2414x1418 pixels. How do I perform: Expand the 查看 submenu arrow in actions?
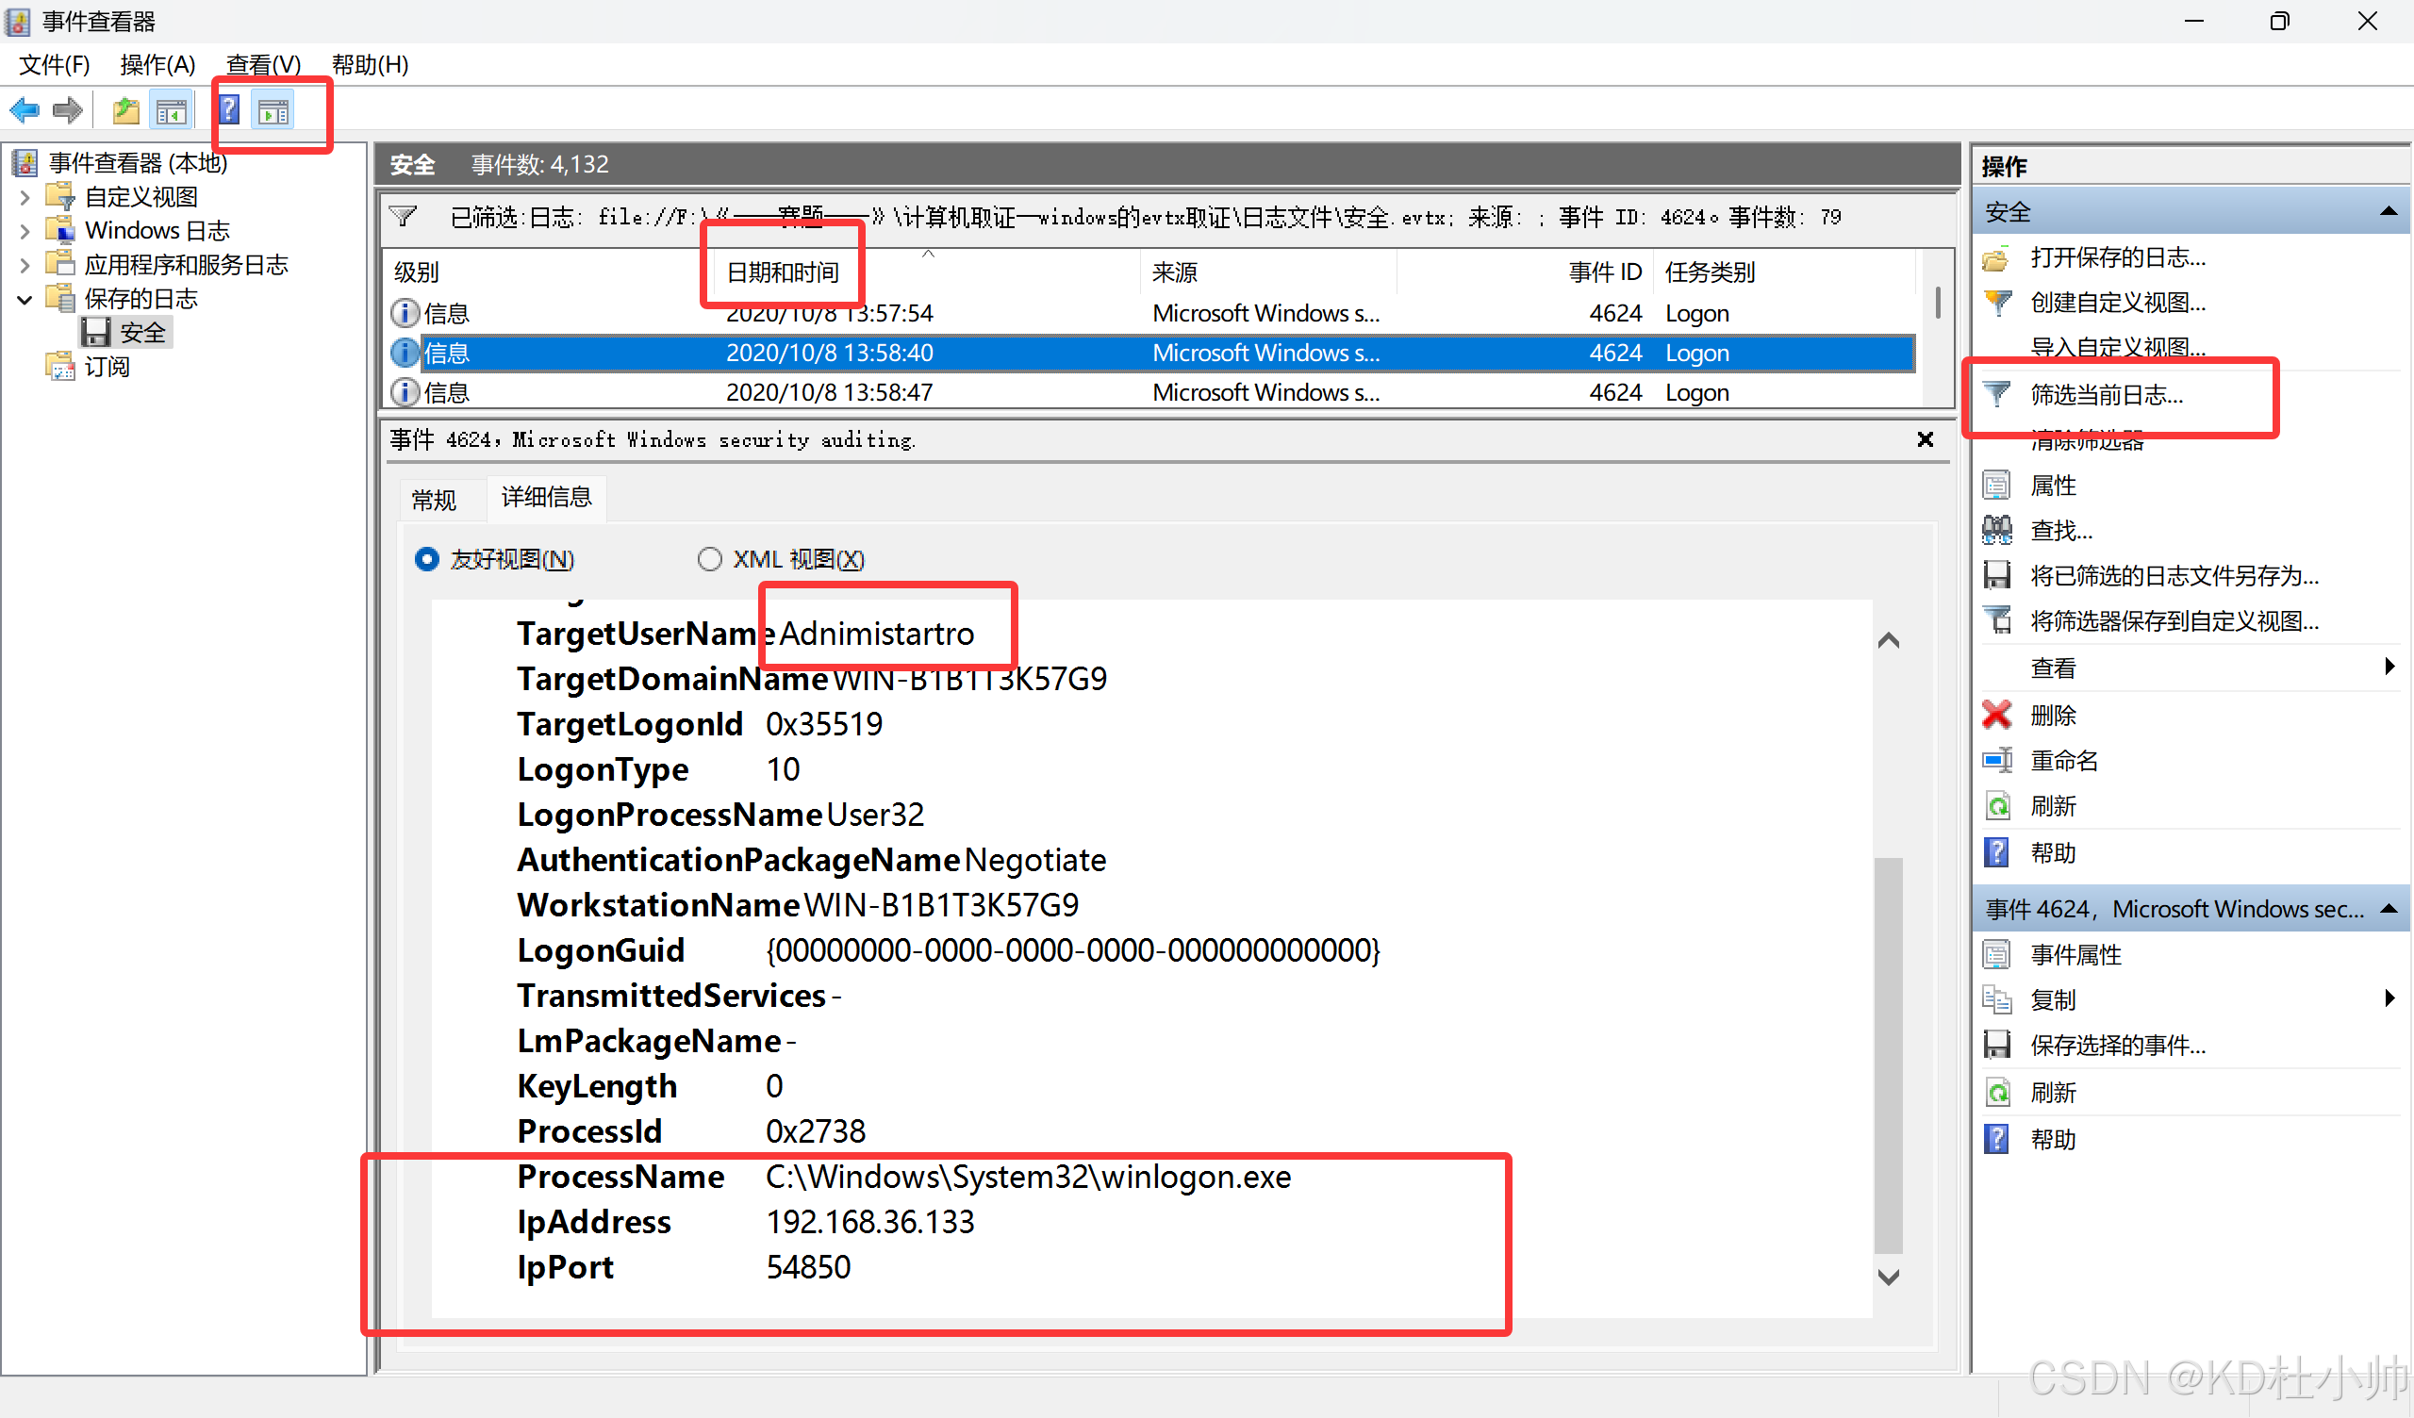[x=2389, y=667]
